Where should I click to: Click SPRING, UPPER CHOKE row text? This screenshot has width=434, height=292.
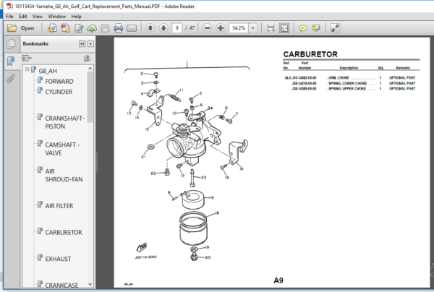347,88
